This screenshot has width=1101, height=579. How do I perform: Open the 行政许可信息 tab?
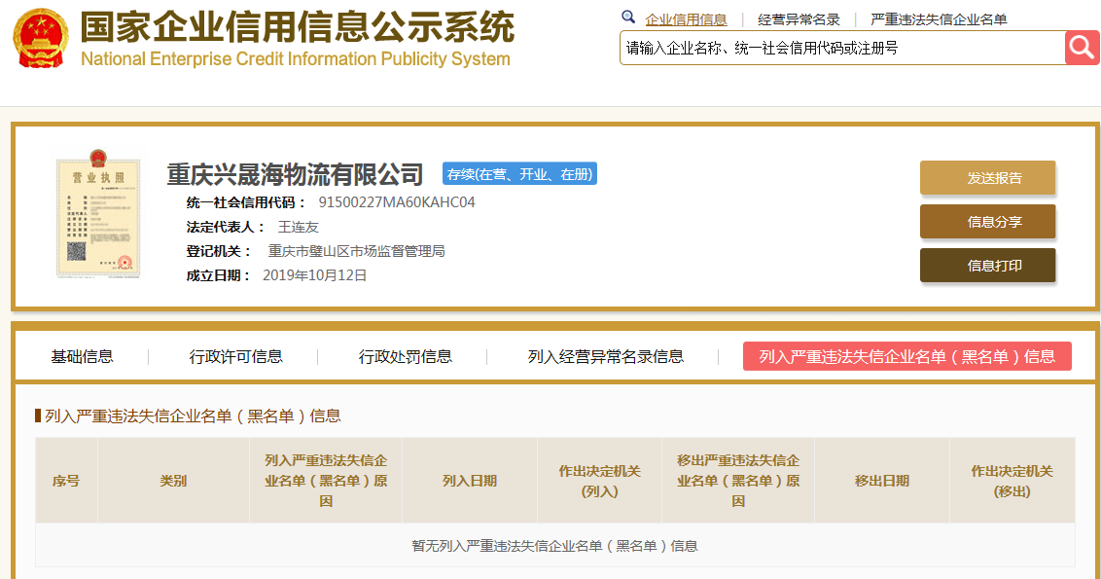tap(236, 357)
